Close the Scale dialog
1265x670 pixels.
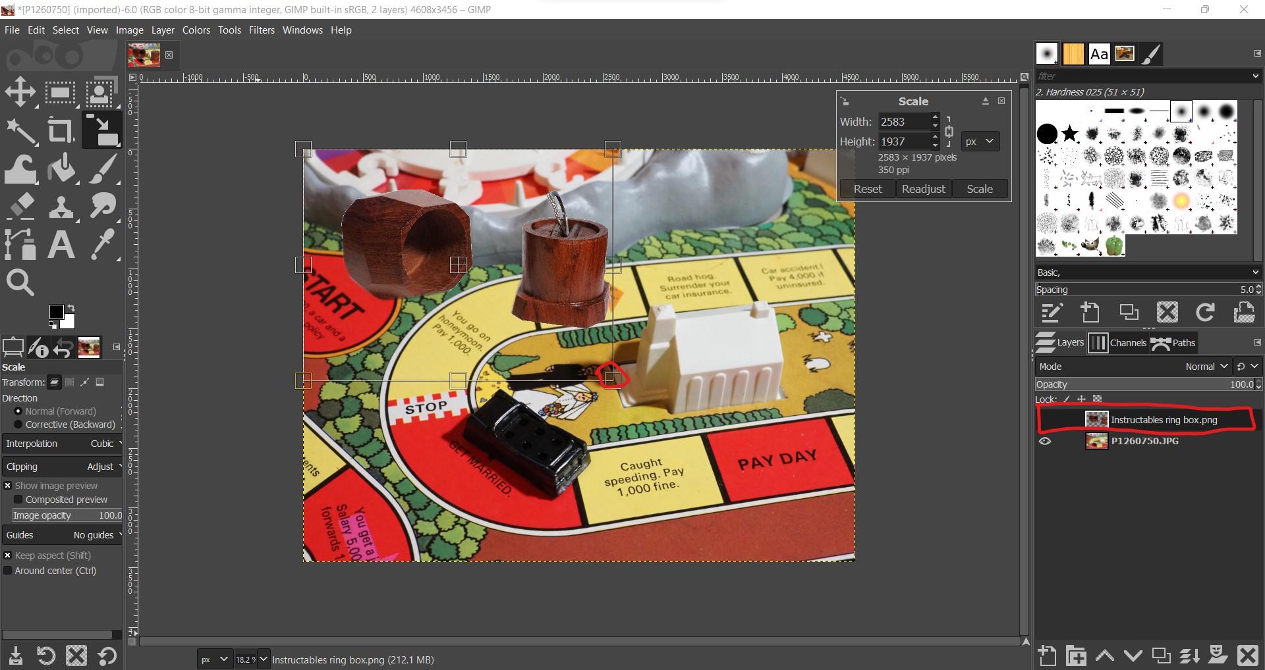(1001, 101)
